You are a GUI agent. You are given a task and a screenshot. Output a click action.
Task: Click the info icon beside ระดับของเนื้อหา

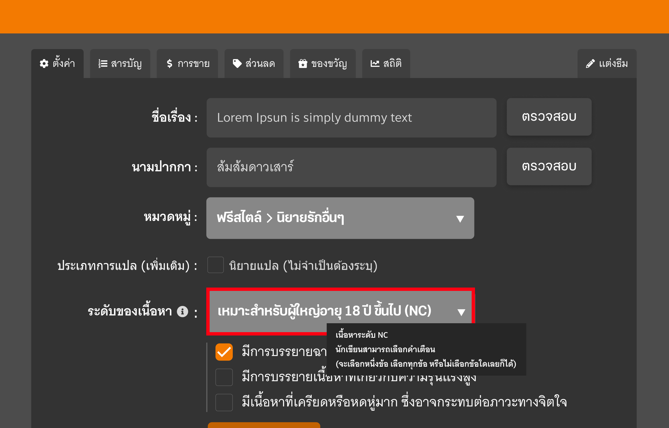(183, 312)
